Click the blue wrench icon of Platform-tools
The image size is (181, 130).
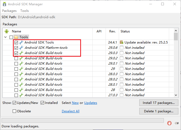tap(21, 48)
